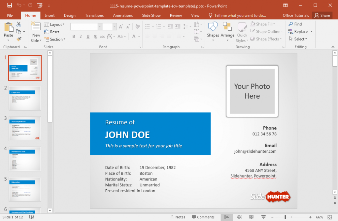The height and width of the screenshot is (221, 338).
Task: Click the Cut scissors icon
Action: pyautogui.click(x=18, y=24)
